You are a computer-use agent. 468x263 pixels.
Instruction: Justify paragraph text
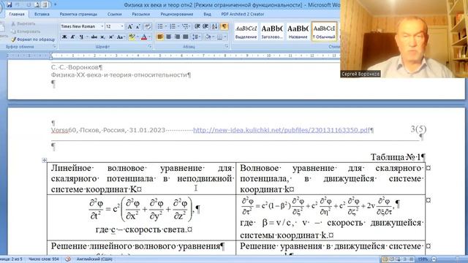185,37
